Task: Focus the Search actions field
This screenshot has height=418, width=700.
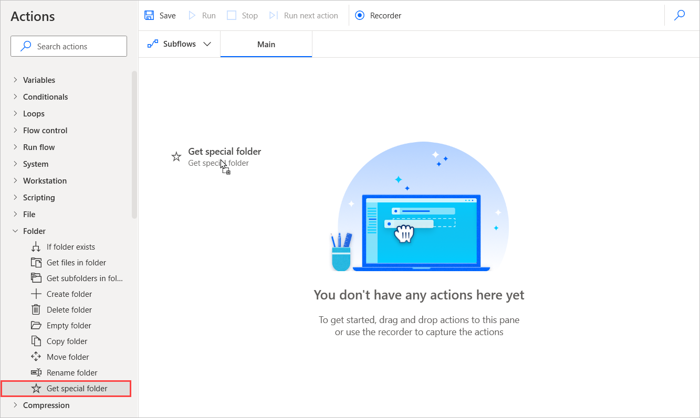Action: click(69, 46)
